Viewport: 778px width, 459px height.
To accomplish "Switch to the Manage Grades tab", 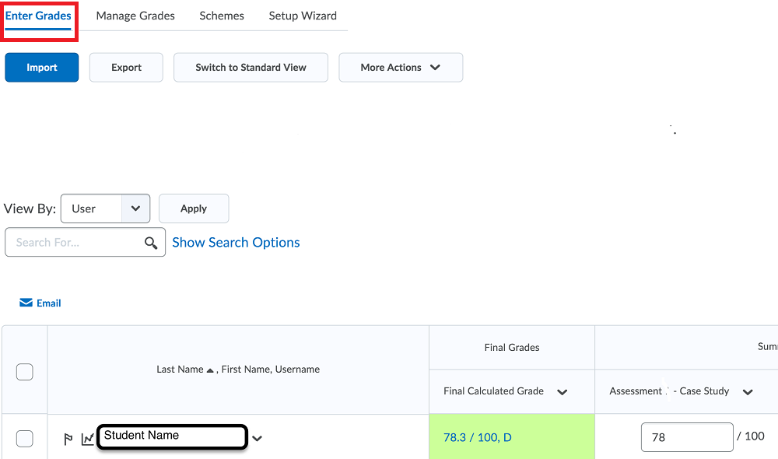I will point(135,16).
